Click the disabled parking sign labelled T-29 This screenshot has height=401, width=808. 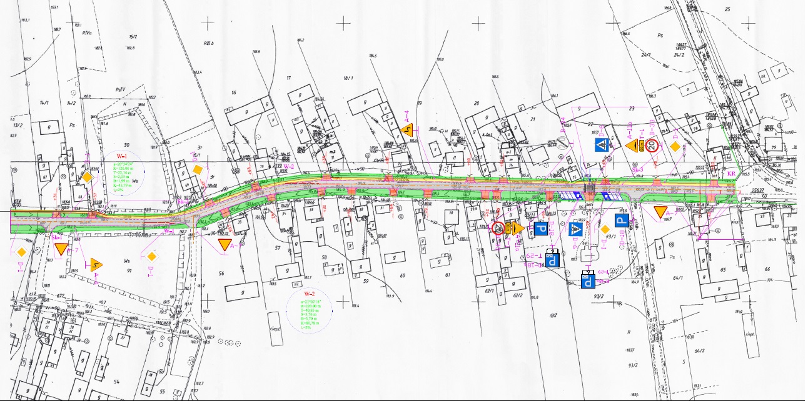click(x=552, y=257)
